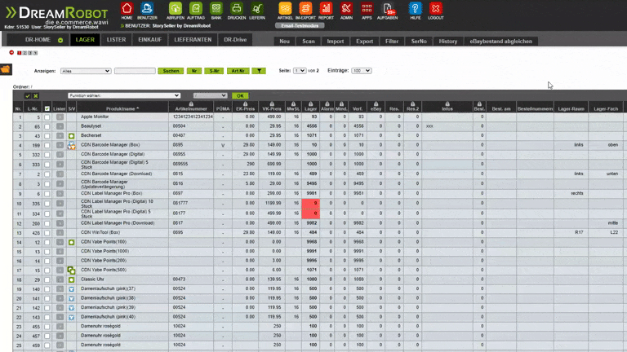Click the S/V icon in Becherset row

point(71,136)
